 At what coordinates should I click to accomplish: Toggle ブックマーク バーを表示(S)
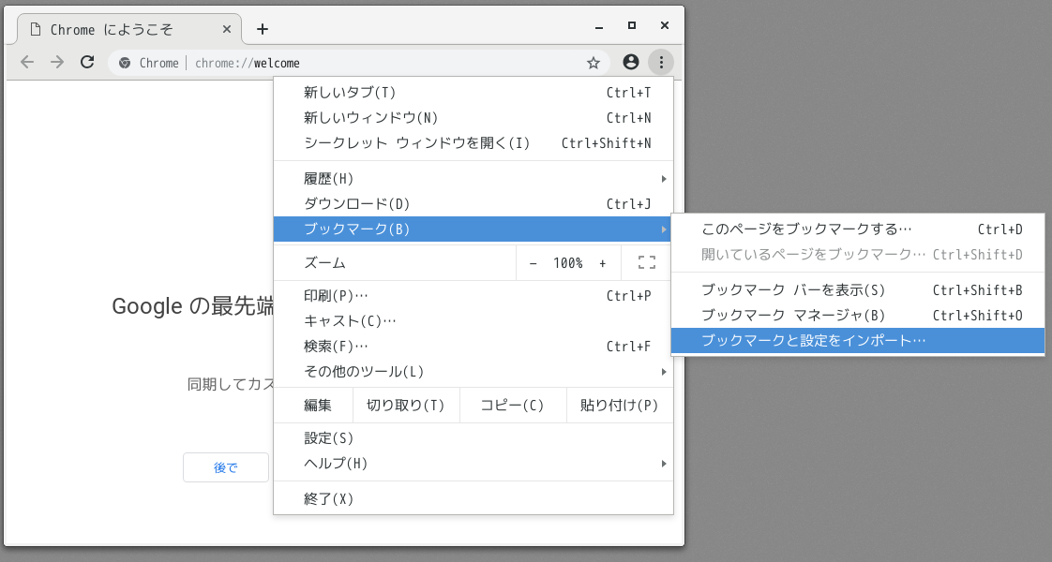858,290
